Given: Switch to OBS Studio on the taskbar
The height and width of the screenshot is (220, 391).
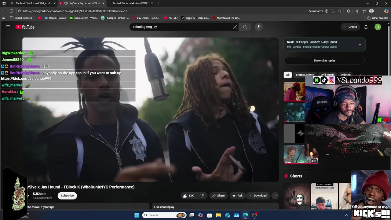Looking at the screenshot, I should point(254,215).
